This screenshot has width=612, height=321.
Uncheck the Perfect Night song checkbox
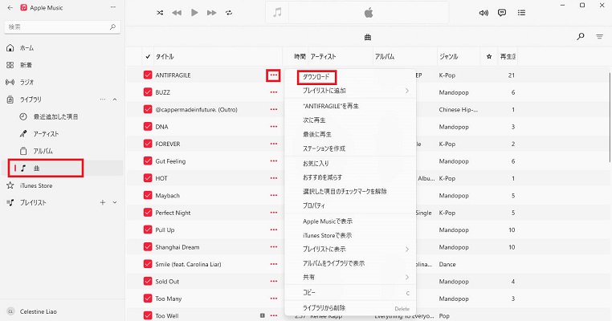click(x=148, y=212)
